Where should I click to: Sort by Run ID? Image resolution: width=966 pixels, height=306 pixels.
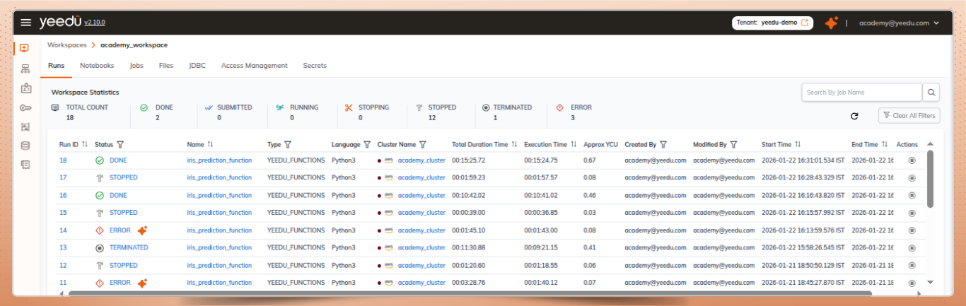[x=85, y=144]
